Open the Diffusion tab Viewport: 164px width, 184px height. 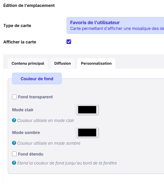click(63, 63)
